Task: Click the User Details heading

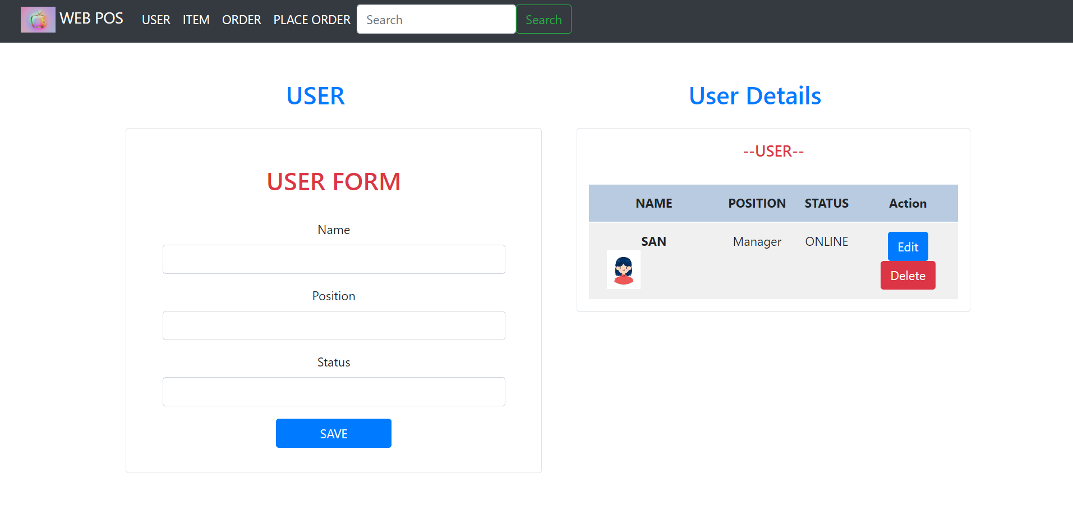Action: 754,96
